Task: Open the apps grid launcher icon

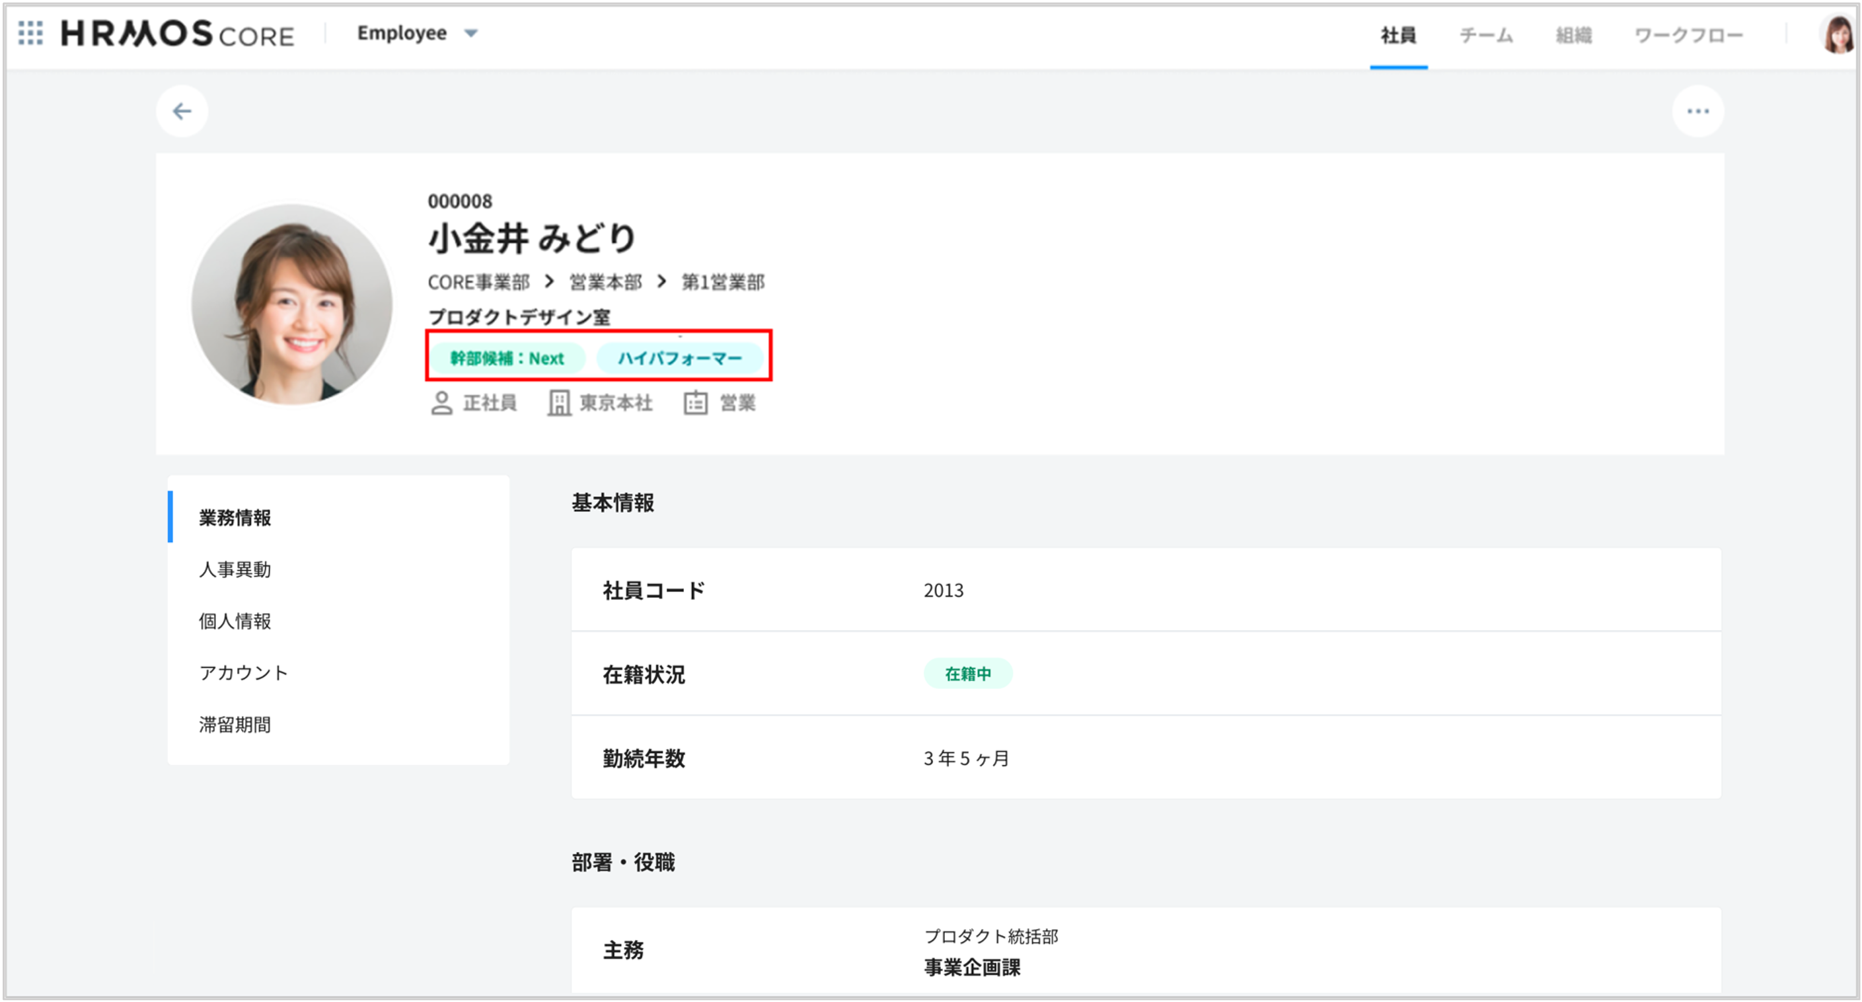Action: [x=30, y=33]
